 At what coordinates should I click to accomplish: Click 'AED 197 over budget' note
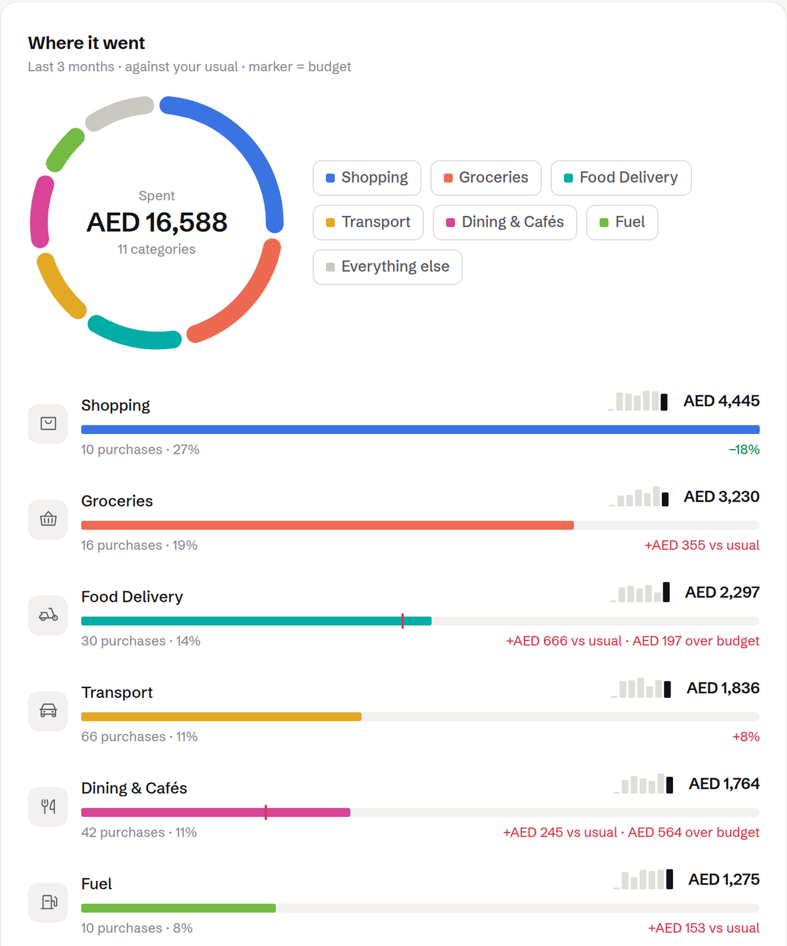pyautogui.click(x=696, y=640)
